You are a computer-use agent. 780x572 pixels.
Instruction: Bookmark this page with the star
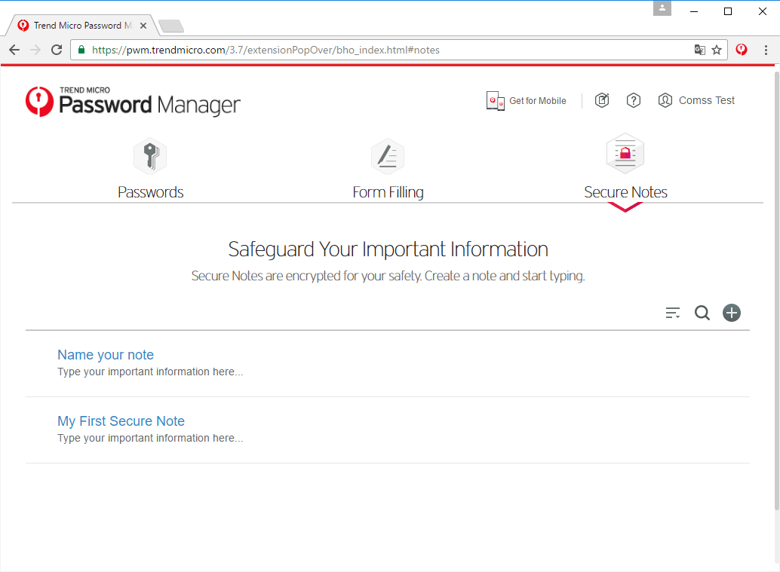pos(717,50)
